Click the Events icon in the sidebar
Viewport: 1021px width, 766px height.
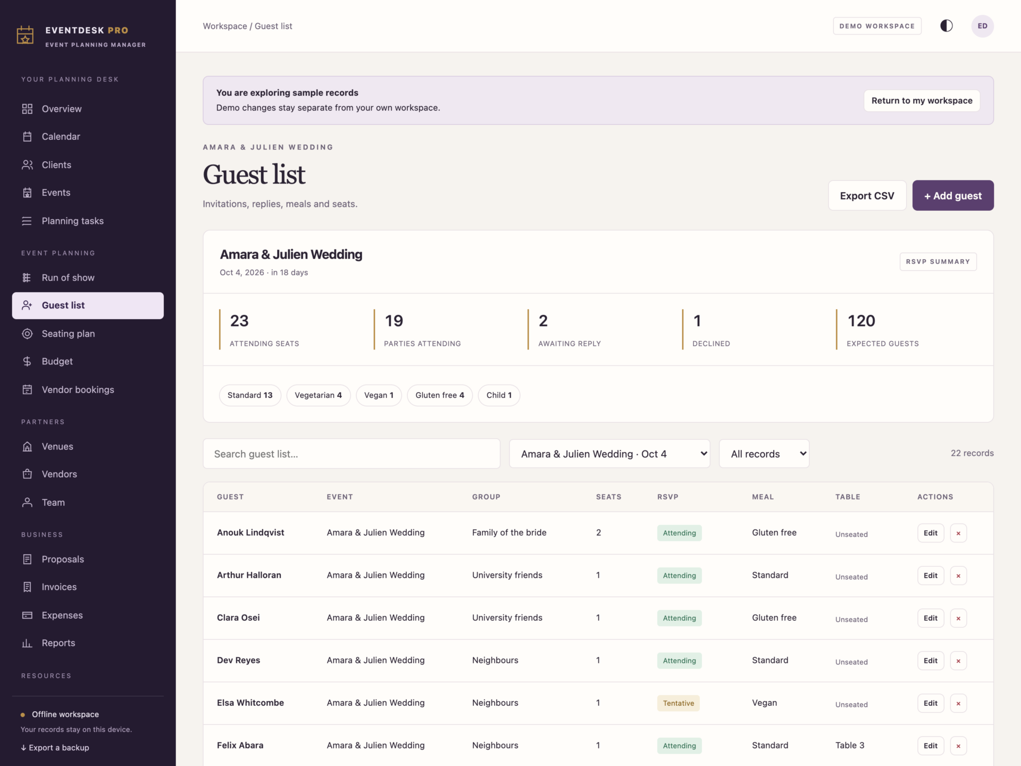click(27, 193)
